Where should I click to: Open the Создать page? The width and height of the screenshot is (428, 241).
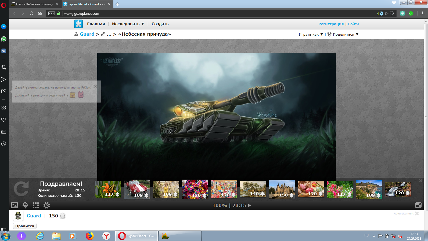click(160, 24)
